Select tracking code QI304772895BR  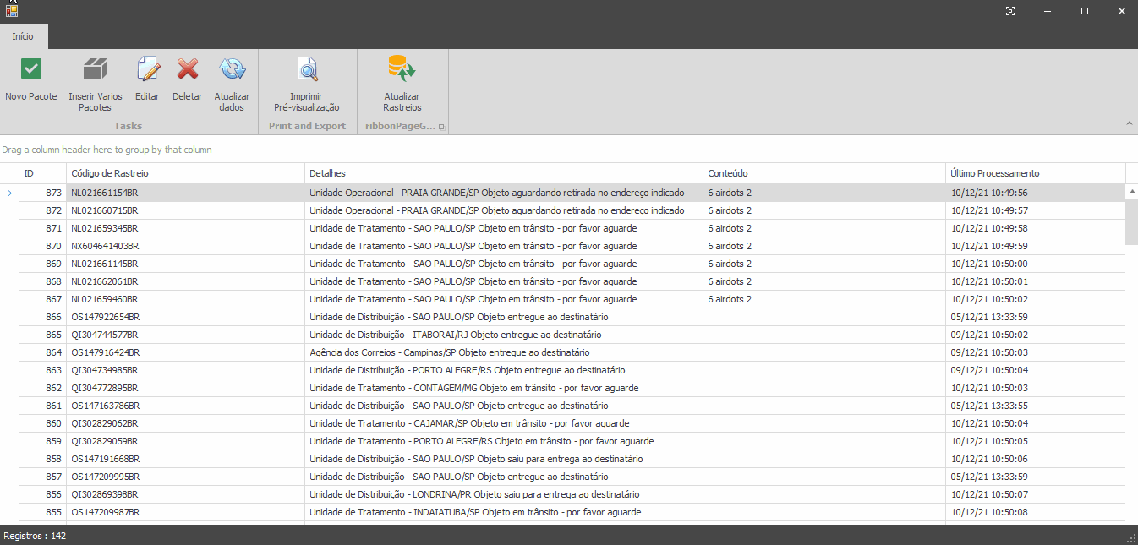point(105,388)
